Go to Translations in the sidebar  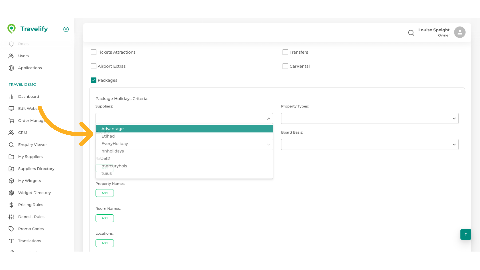pos(30,241)
